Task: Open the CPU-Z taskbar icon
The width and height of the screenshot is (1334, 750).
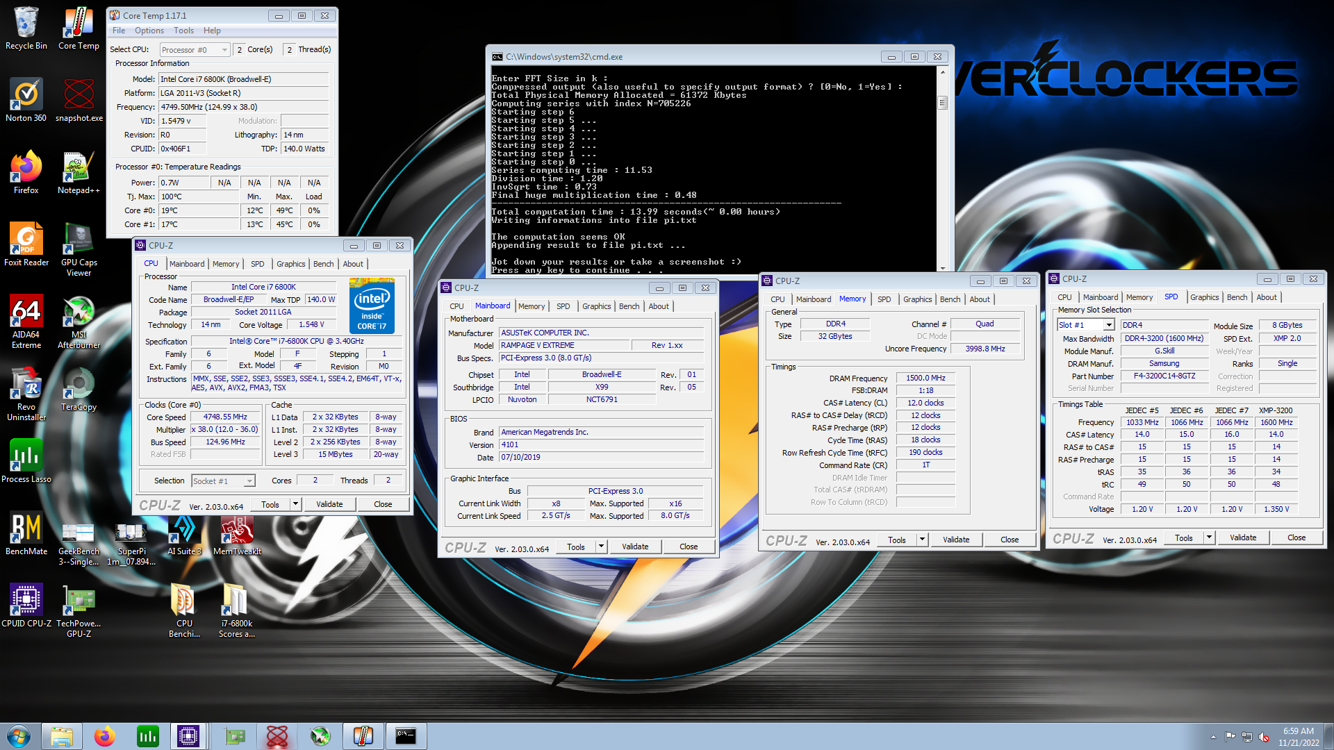Action: [188, 736]
